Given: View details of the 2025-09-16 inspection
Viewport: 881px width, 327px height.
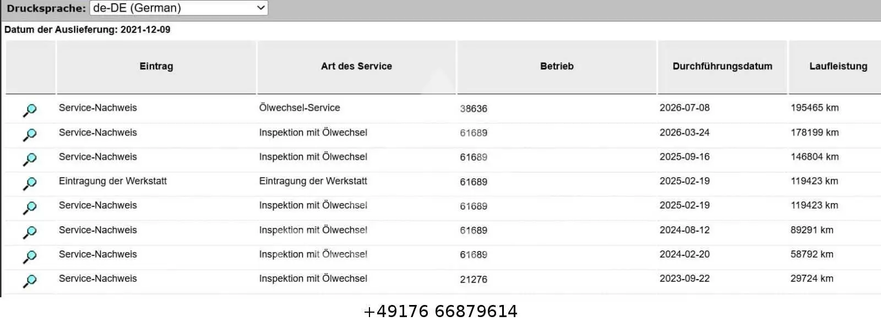Looking at the screenshot, I should coord(30,159).
